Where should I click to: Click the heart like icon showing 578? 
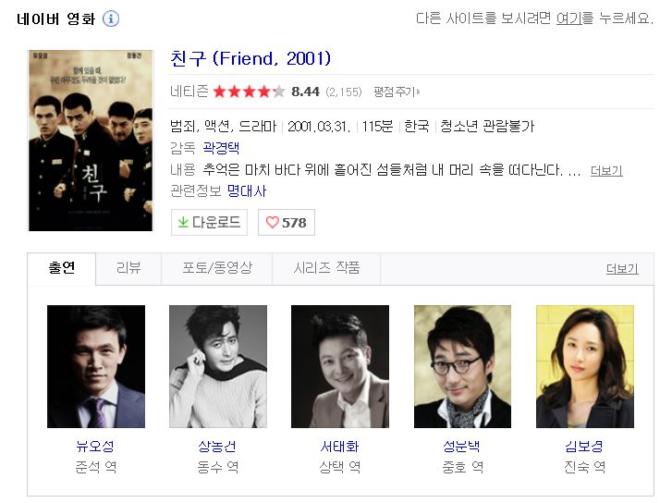pyautogui.click(x=273, y=222)
